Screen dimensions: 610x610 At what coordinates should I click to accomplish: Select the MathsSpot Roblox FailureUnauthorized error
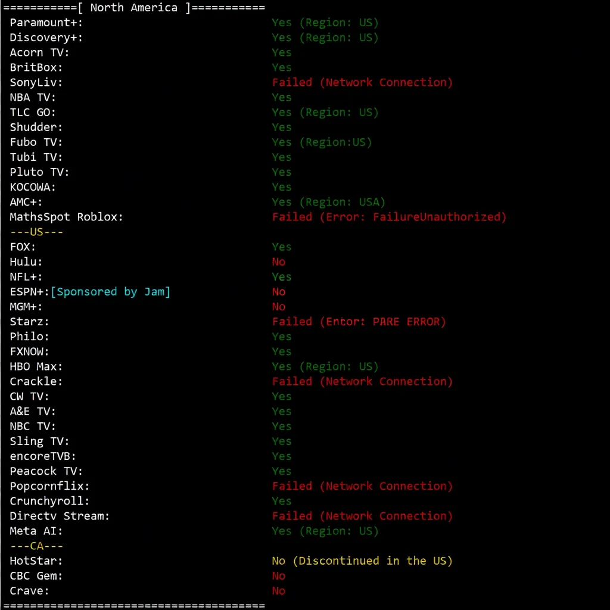[389, 217]
